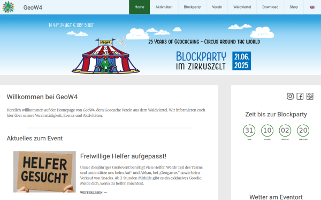Open the 'Helfer gesucht' thumbnail image
Viewport: 321px width, 200px height.
(44, 172)
